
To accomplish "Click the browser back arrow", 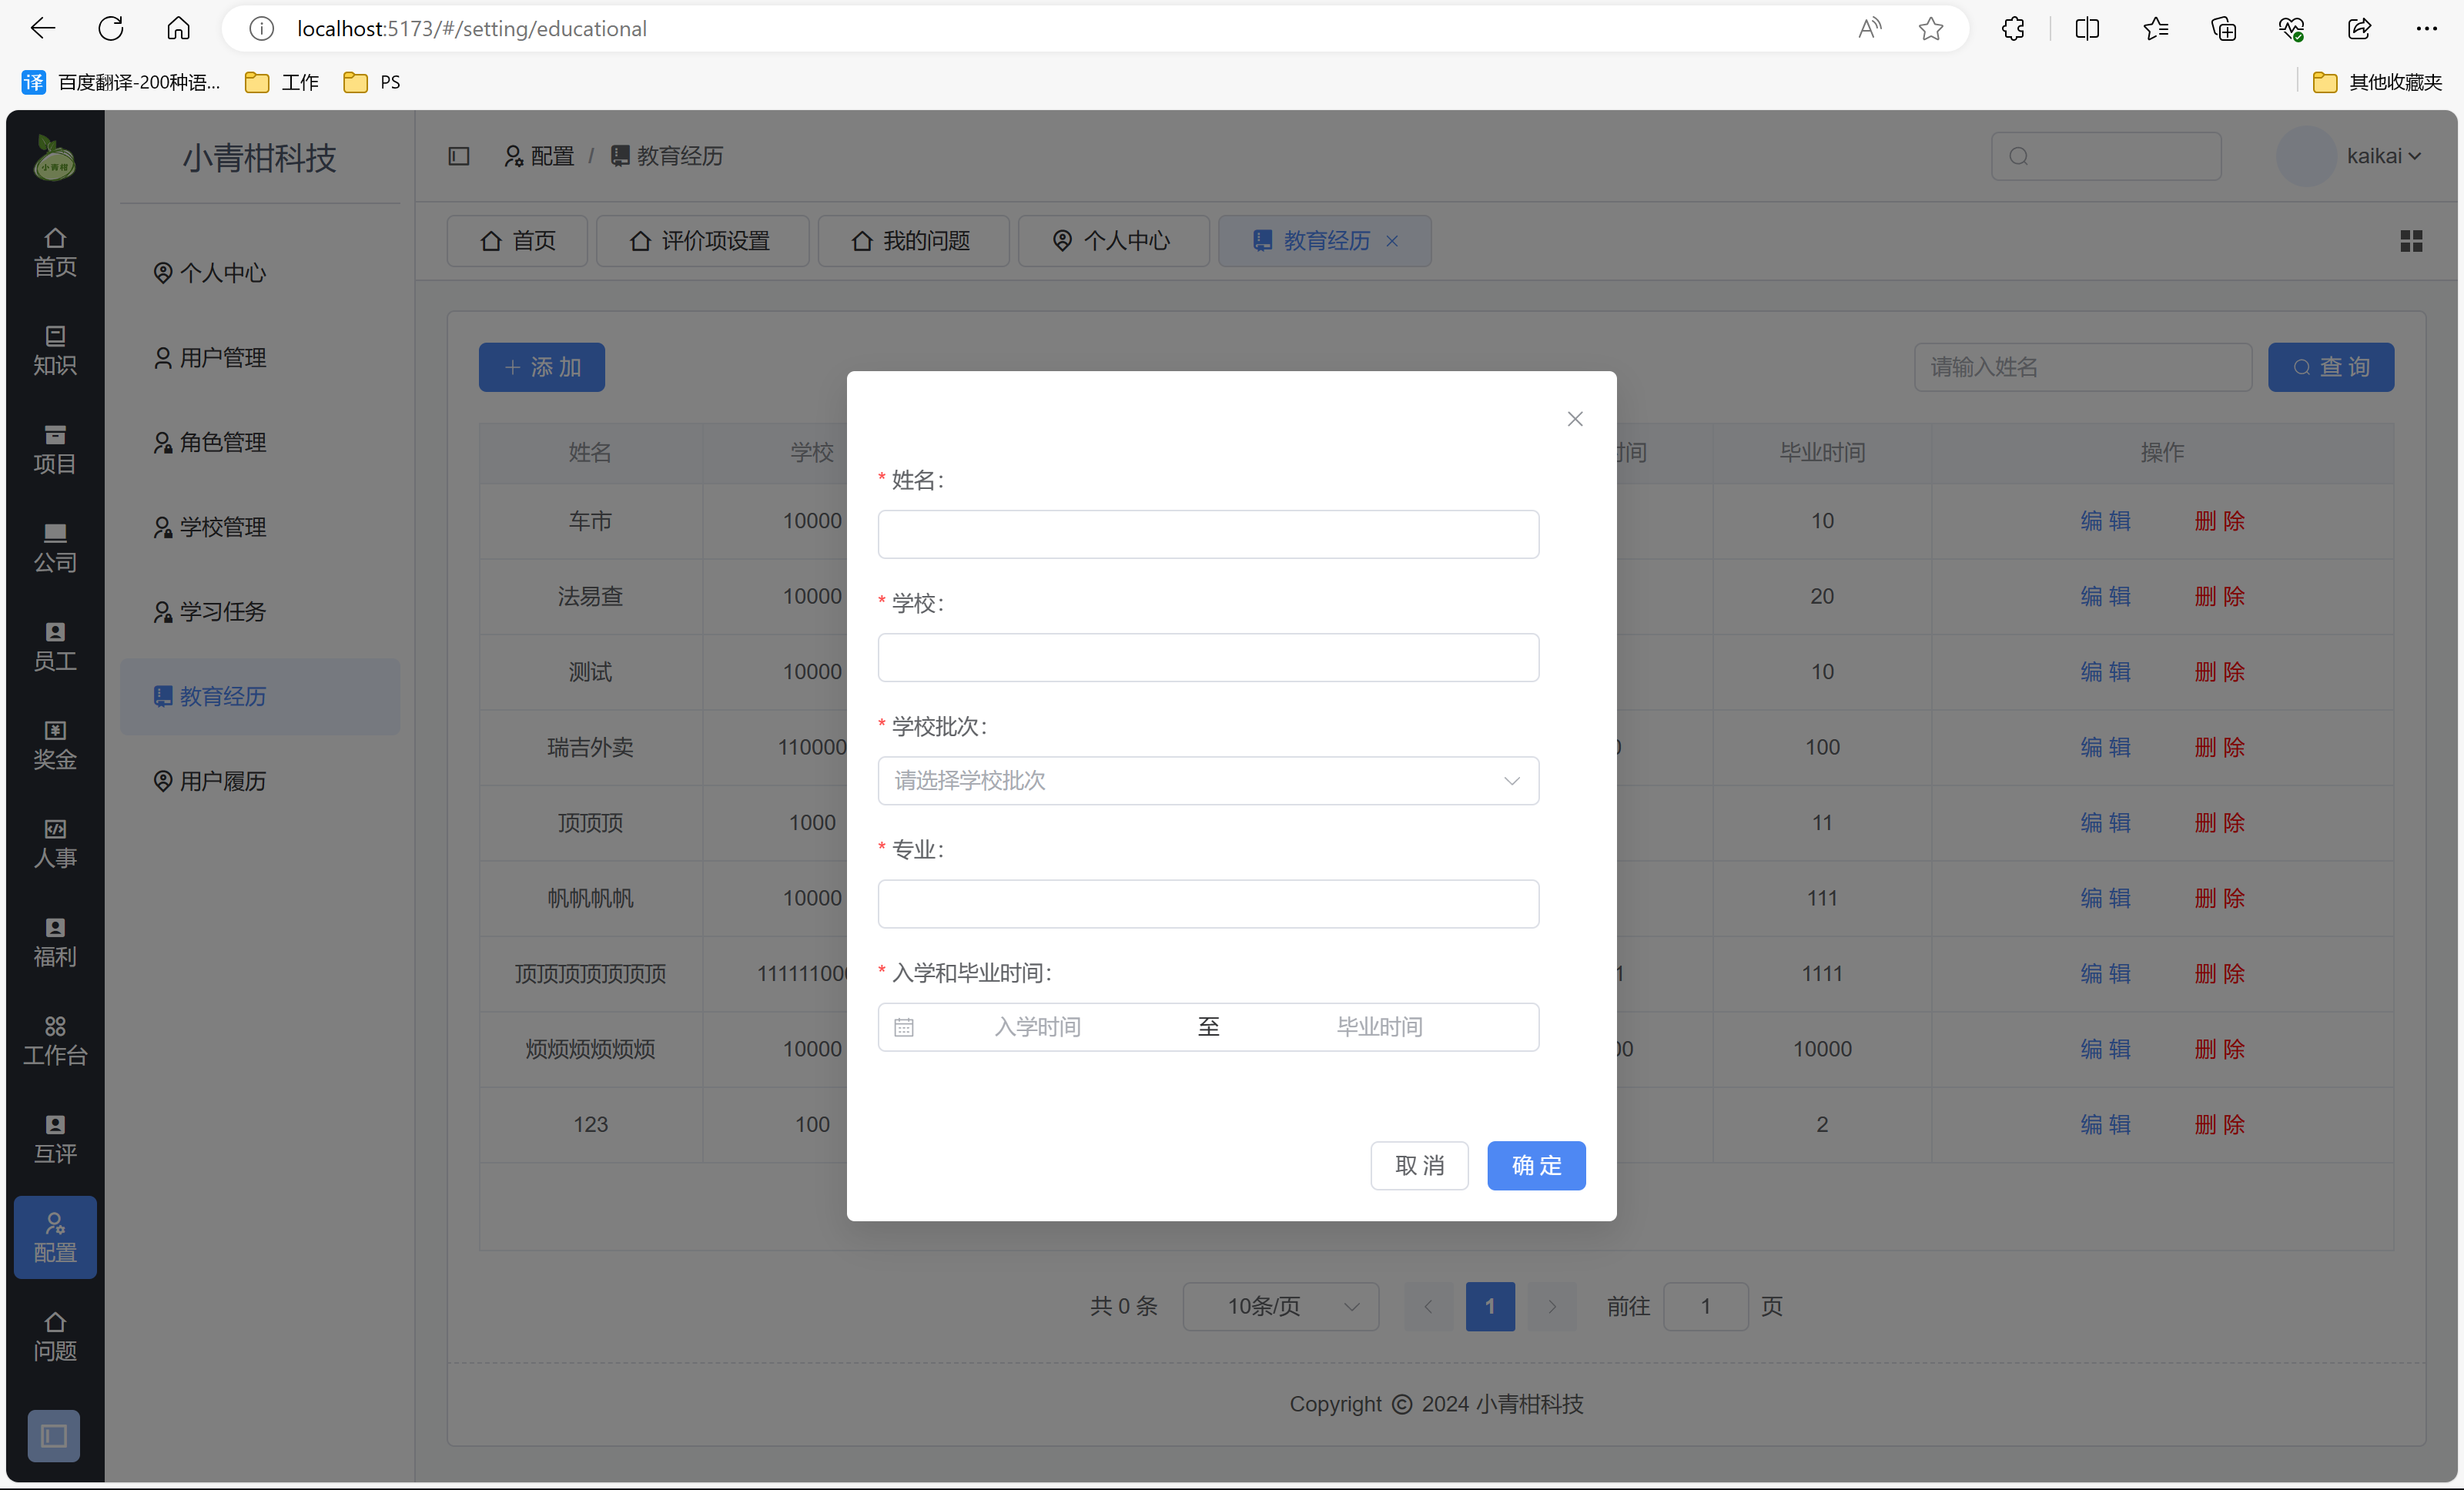I will click(42, 28).
